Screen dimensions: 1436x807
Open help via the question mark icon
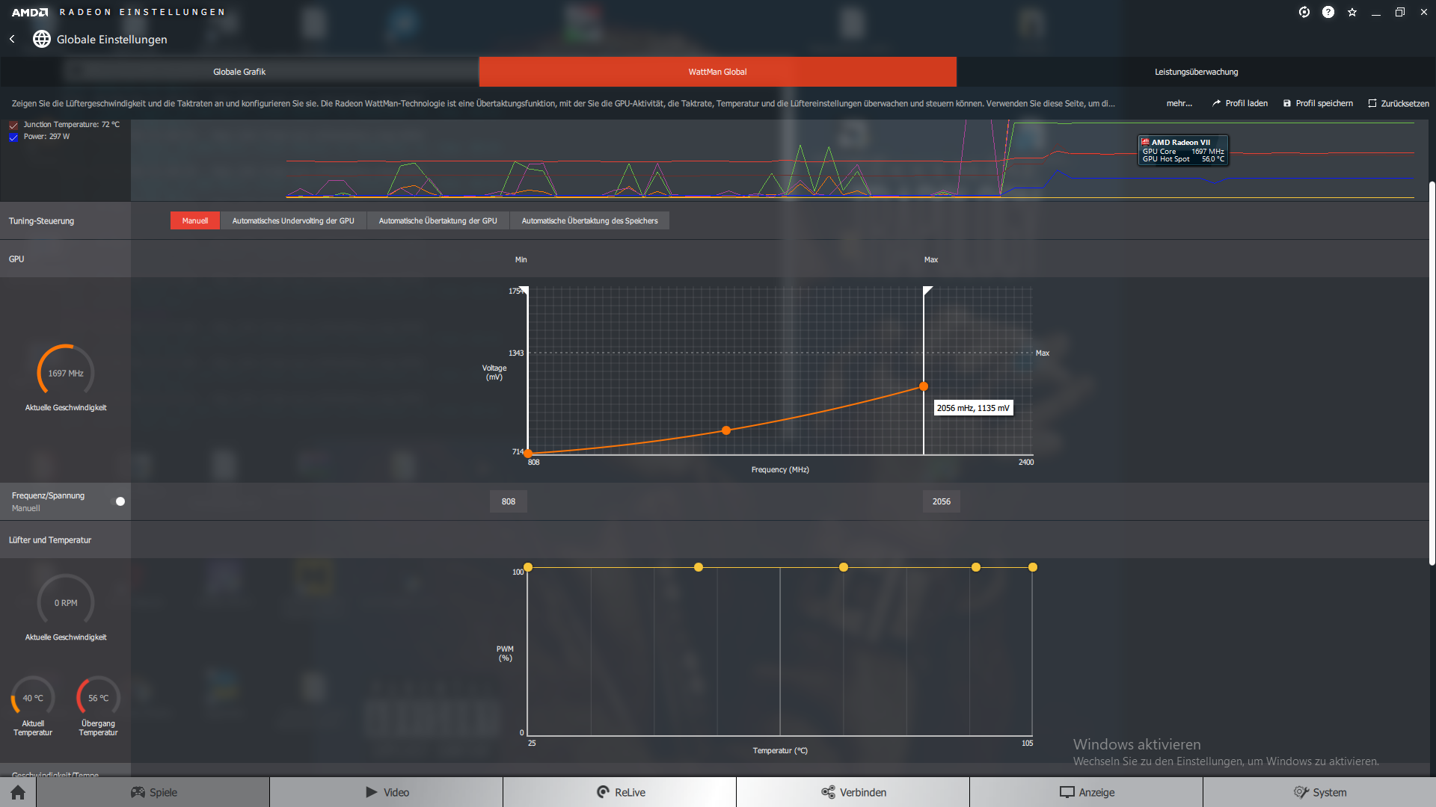pos(1328,12)
